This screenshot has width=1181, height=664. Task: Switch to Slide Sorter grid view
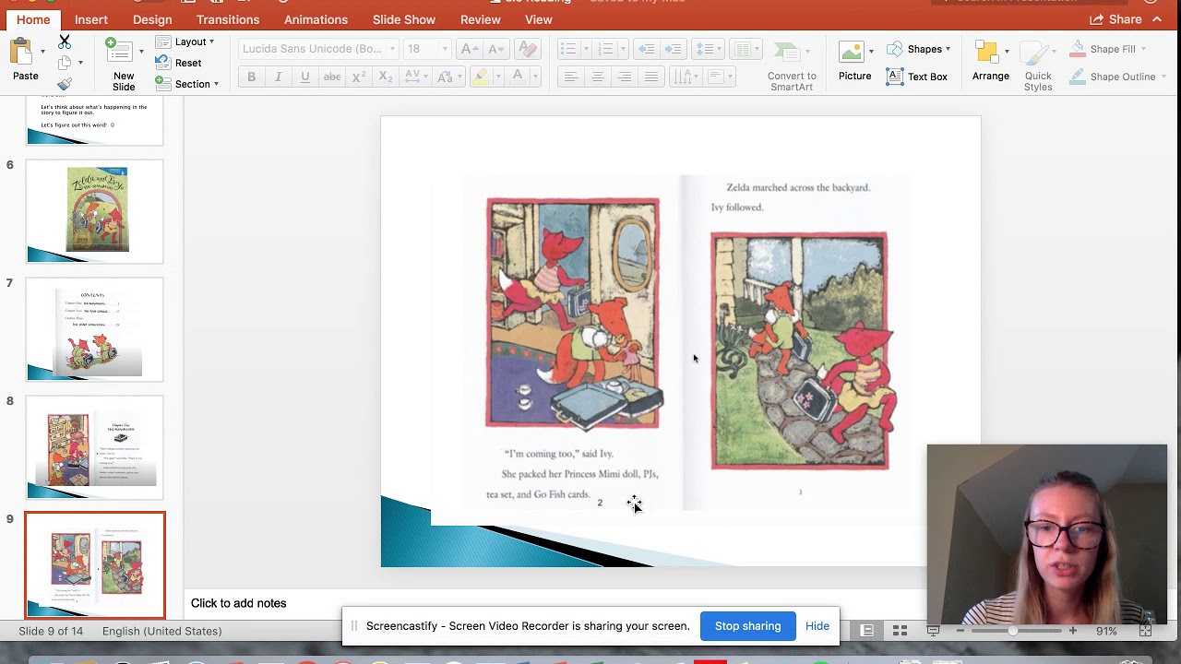click(x=900, y=631)
